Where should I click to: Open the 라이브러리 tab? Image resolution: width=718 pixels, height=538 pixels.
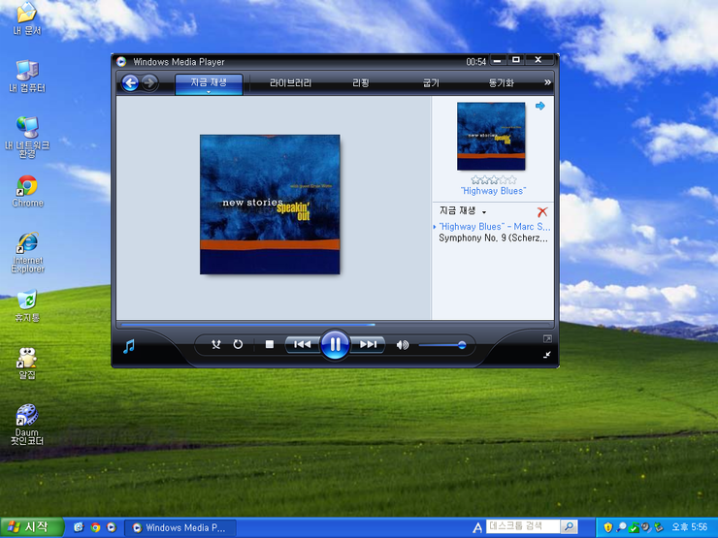pyautogui.click(x=290, y=82)
